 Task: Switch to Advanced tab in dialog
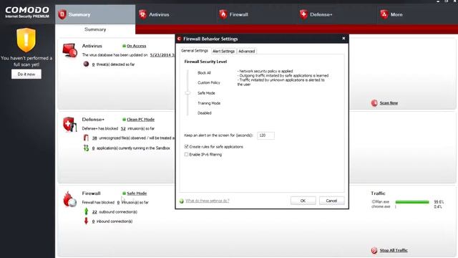[246, 51]
